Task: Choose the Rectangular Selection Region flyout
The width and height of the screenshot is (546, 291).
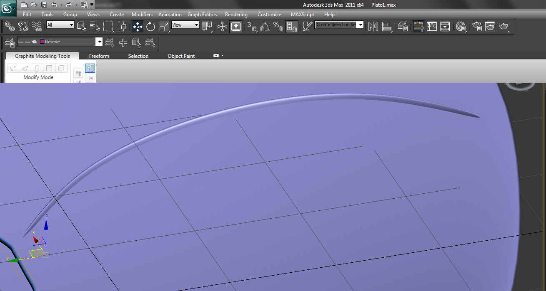Action: [x=108, y=27]
